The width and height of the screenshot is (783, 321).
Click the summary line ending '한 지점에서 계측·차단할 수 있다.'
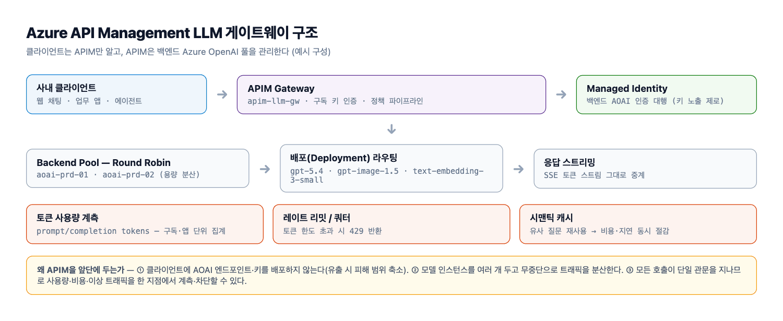141,281
